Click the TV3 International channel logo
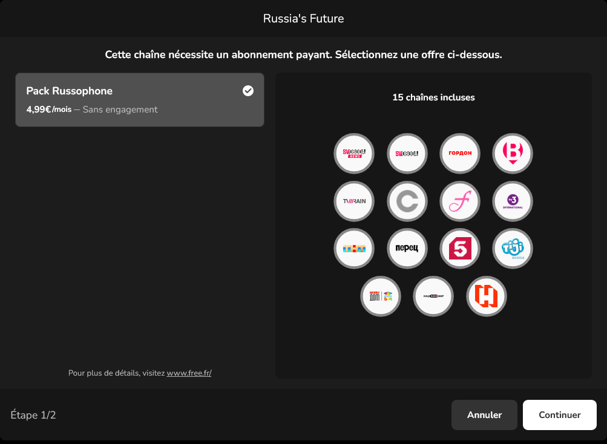 (513, 201)
